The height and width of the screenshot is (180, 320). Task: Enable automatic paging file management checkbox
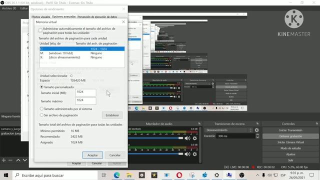pyautogui.click(x=40, y=30)
